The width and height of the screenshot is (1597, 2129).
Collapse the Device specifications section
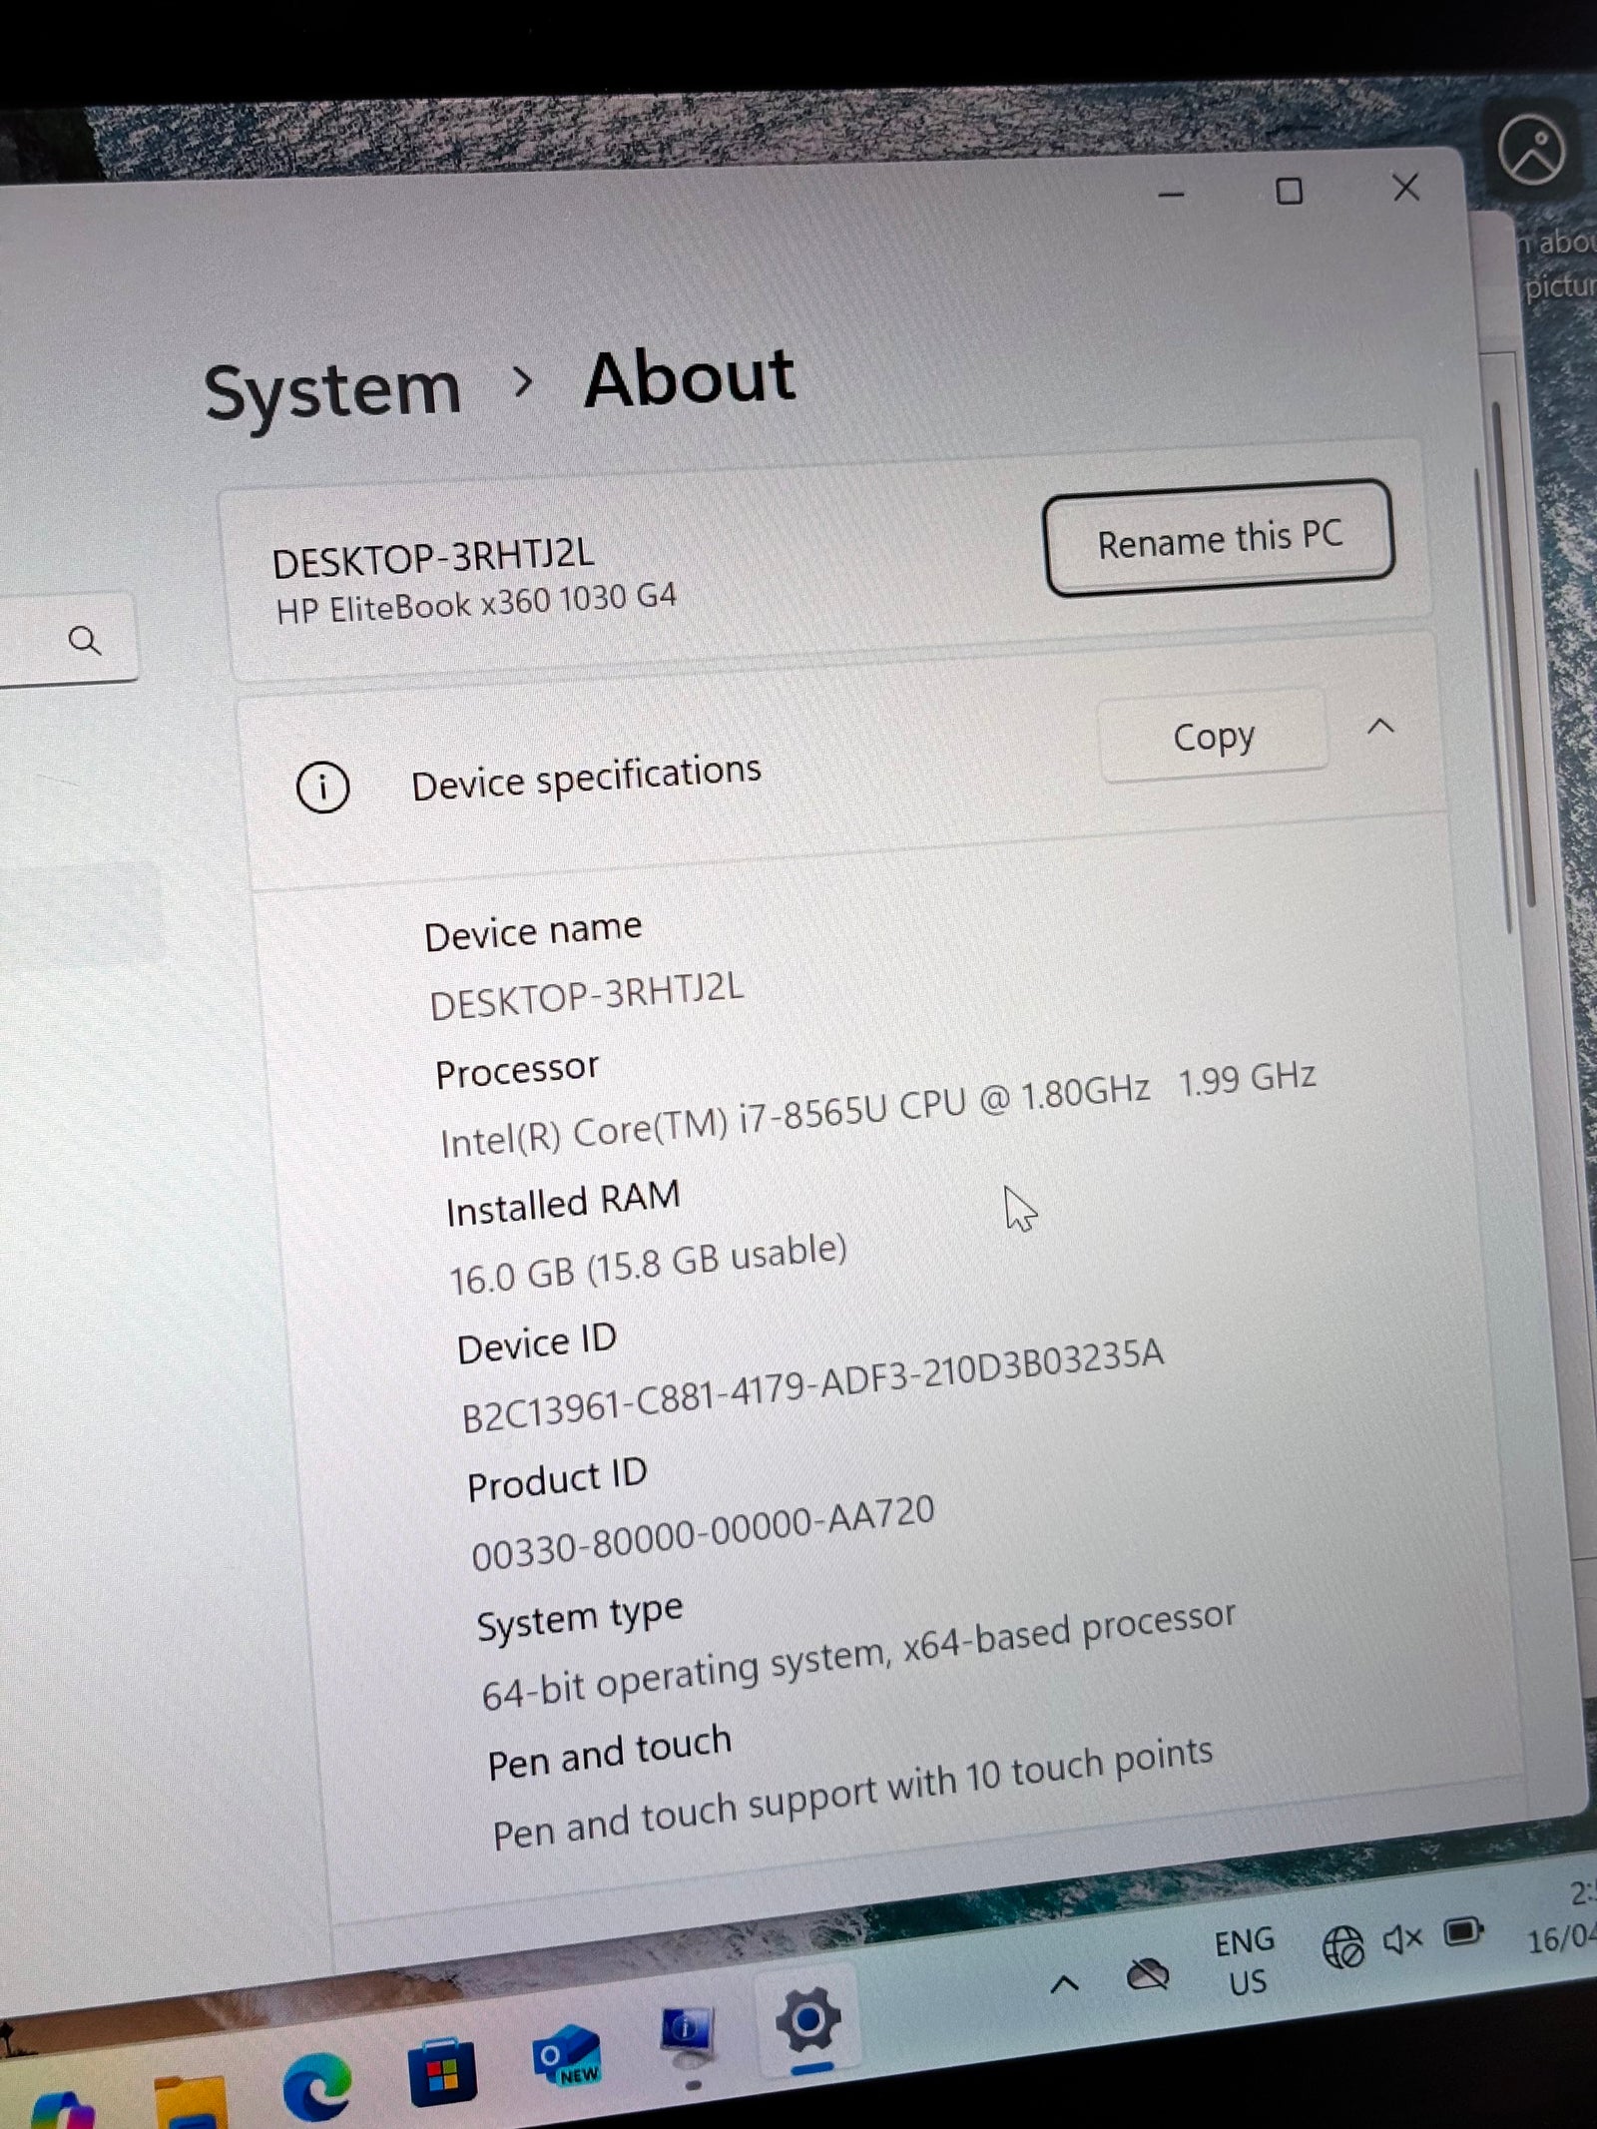point(1380,727)
